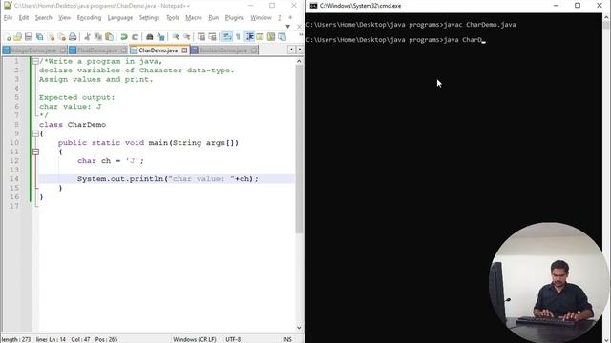Close the CharDemo.java tab

tap(184, 50)
